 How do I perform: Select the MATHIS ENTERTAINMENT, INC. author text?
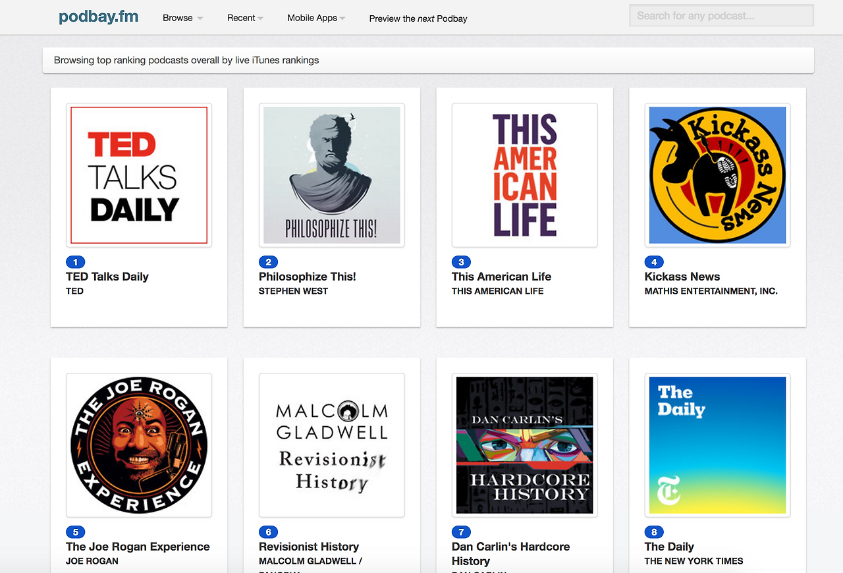click(711, 291)
